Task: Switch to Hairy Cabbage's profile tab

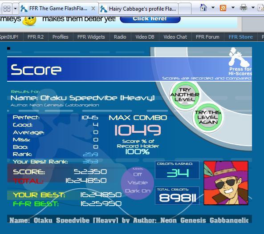Action: point(138,9)
